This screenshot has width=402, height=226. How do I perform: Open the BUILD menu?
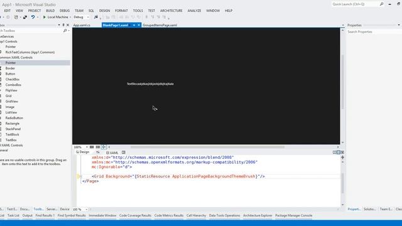point(50,11)
